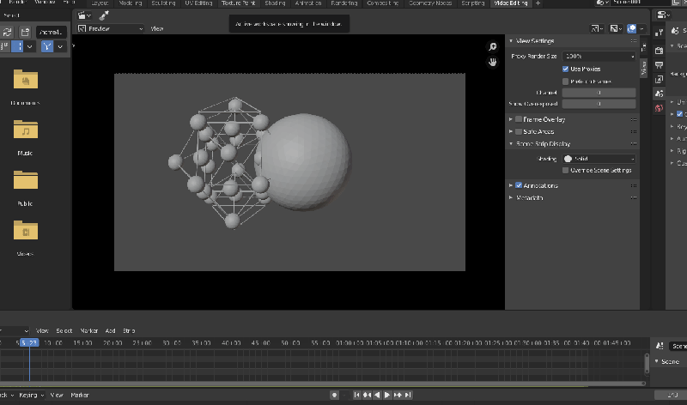Open the Shading Solid dropdown

599,159
